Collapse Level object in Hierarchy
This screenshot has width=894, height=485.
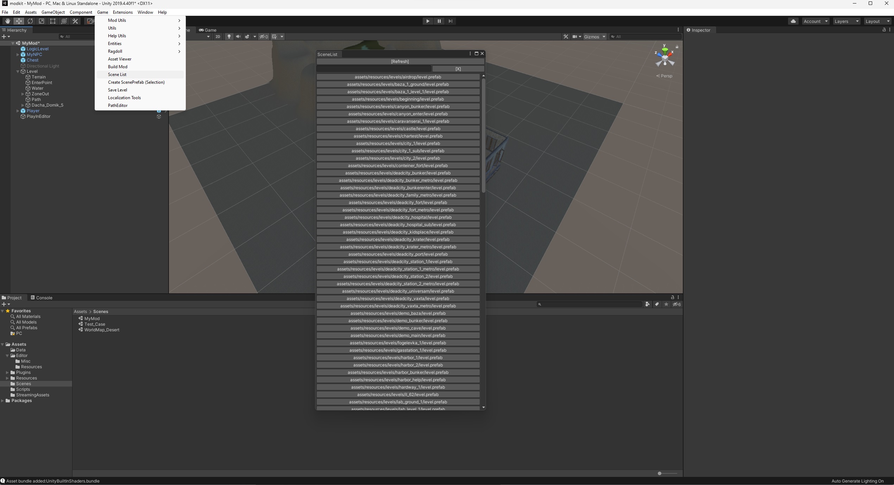pyautogui.click(x=18, y=71)
